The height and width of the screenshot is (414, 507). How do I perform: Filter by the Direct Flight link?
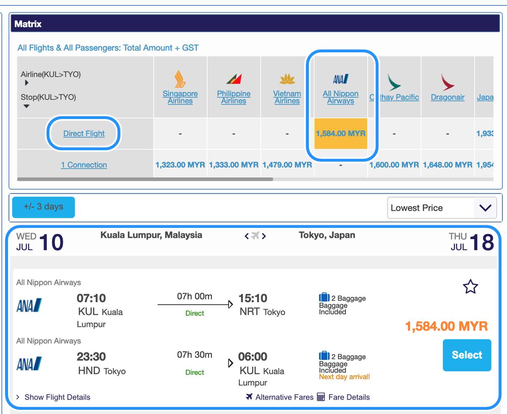tap(84, 133)
